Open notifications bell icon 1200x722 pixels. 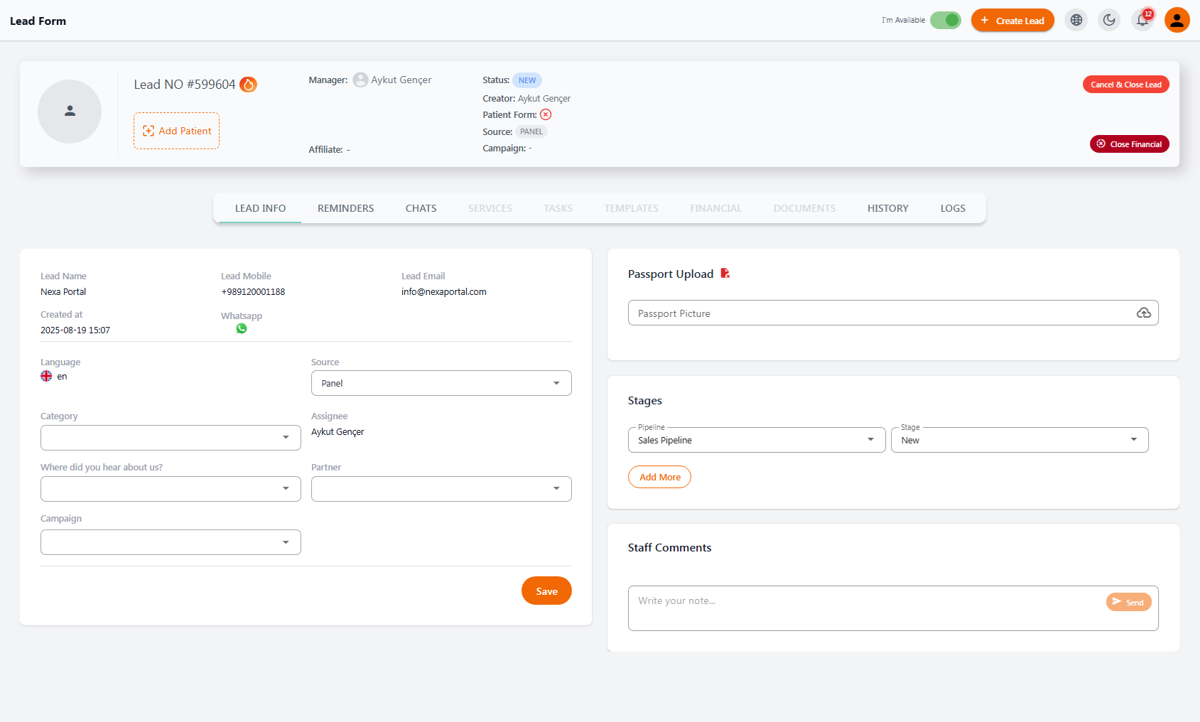pos(1142,20)
